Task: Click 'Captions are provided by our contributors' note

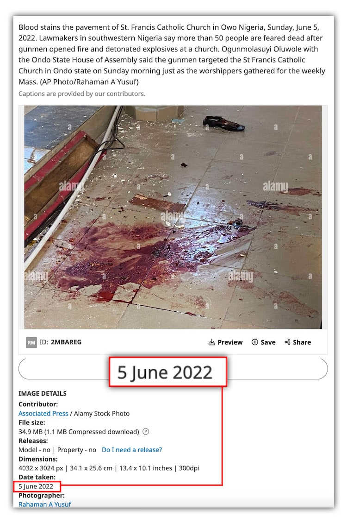Action: 81,94
